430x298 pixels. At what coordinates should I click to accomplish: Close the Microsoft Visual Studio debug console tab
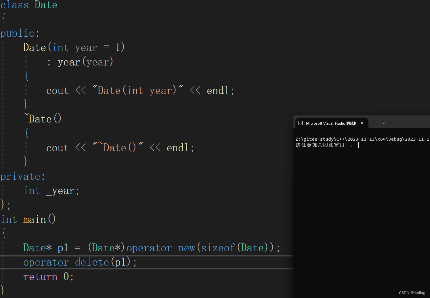(362, 123)
